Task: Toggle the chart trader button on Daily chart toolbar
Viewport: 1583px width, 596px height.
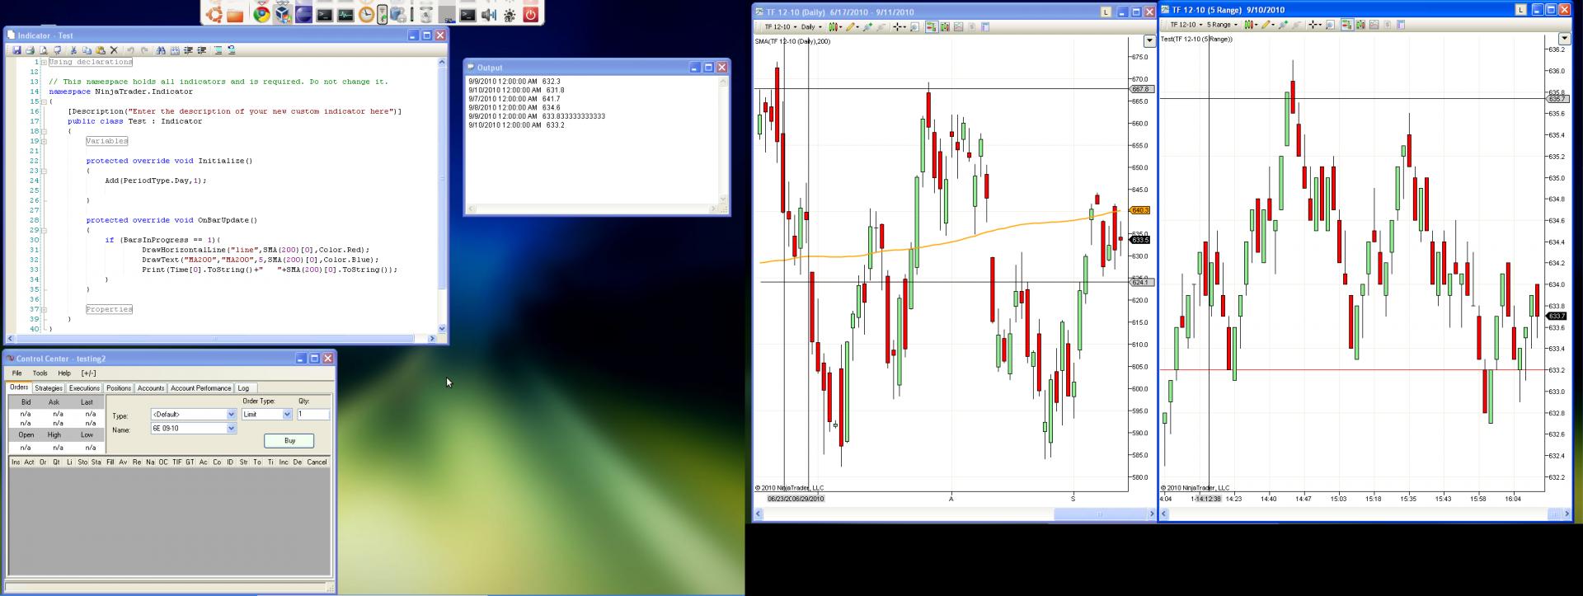Action: 932,27
